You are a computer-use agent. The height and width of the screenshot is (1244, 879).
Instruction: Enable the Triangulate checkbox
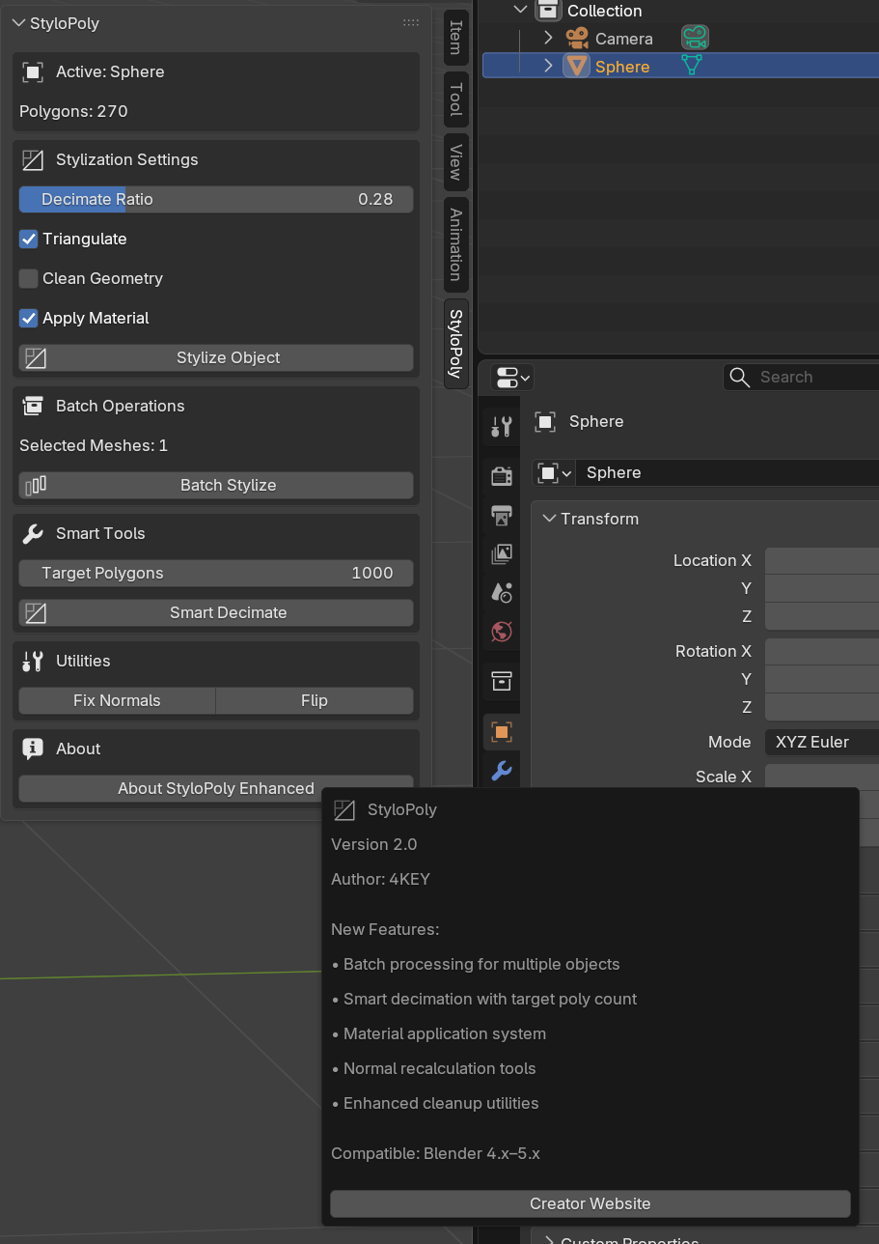pyautogui.click(x=29, y=239)
